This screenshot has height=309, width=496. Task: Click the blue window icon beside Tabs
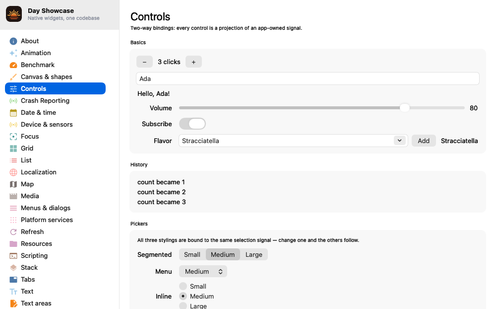click(13, 280)
